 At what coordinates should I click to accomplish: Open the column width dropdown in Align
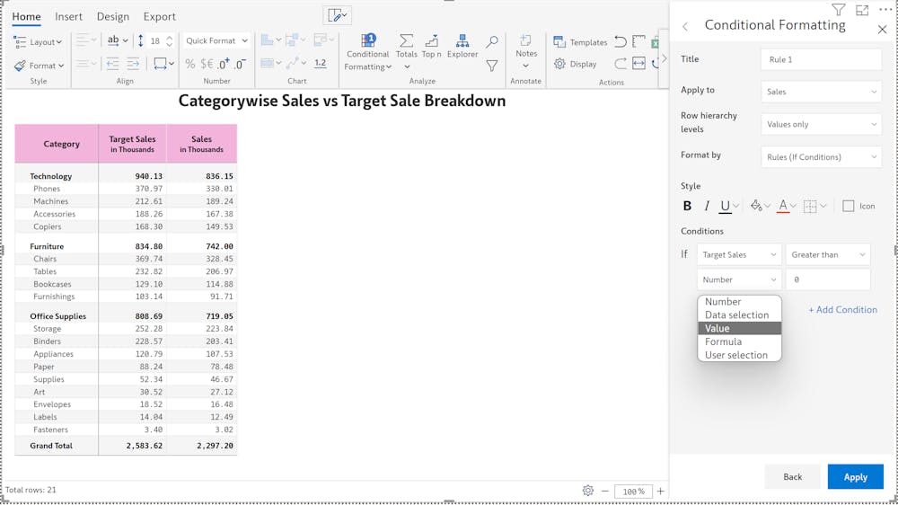click(163, 64)
